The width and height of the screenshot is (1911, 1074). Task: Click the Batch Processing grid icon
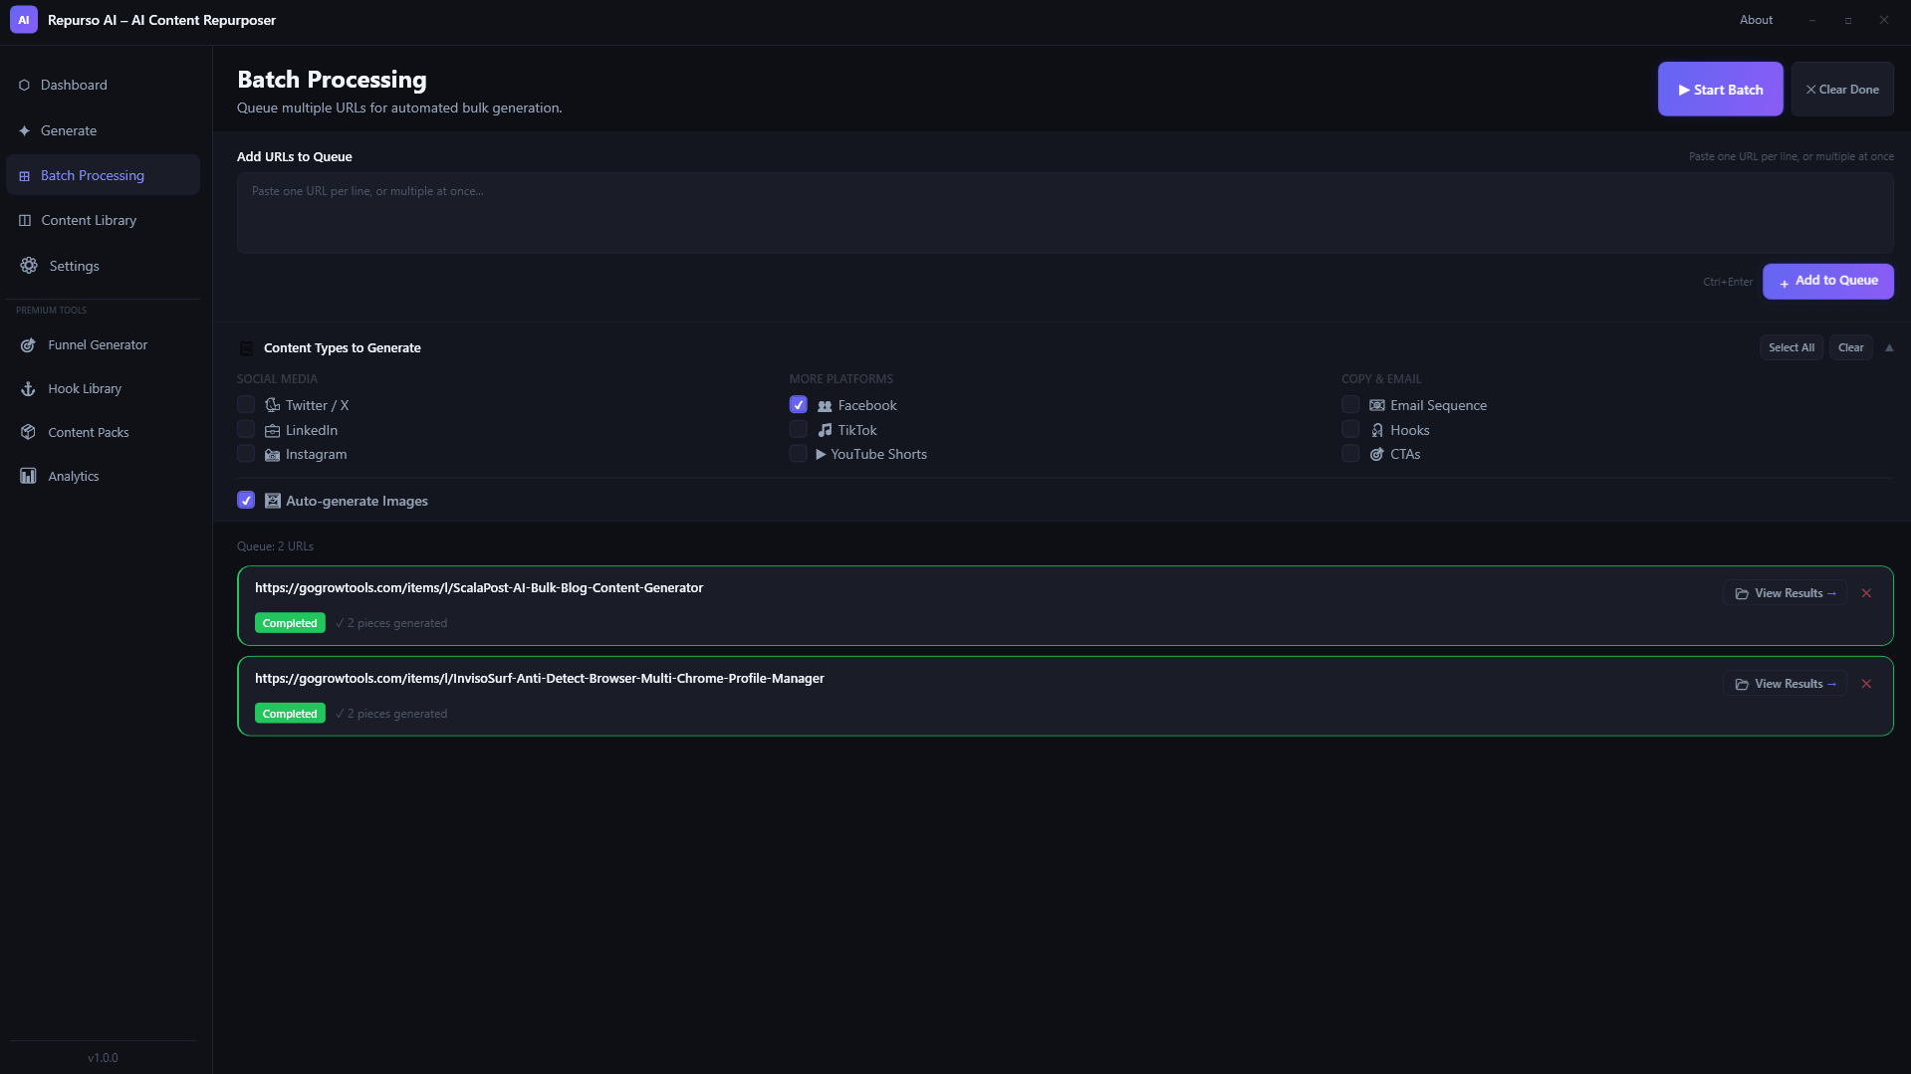(24, 176)
